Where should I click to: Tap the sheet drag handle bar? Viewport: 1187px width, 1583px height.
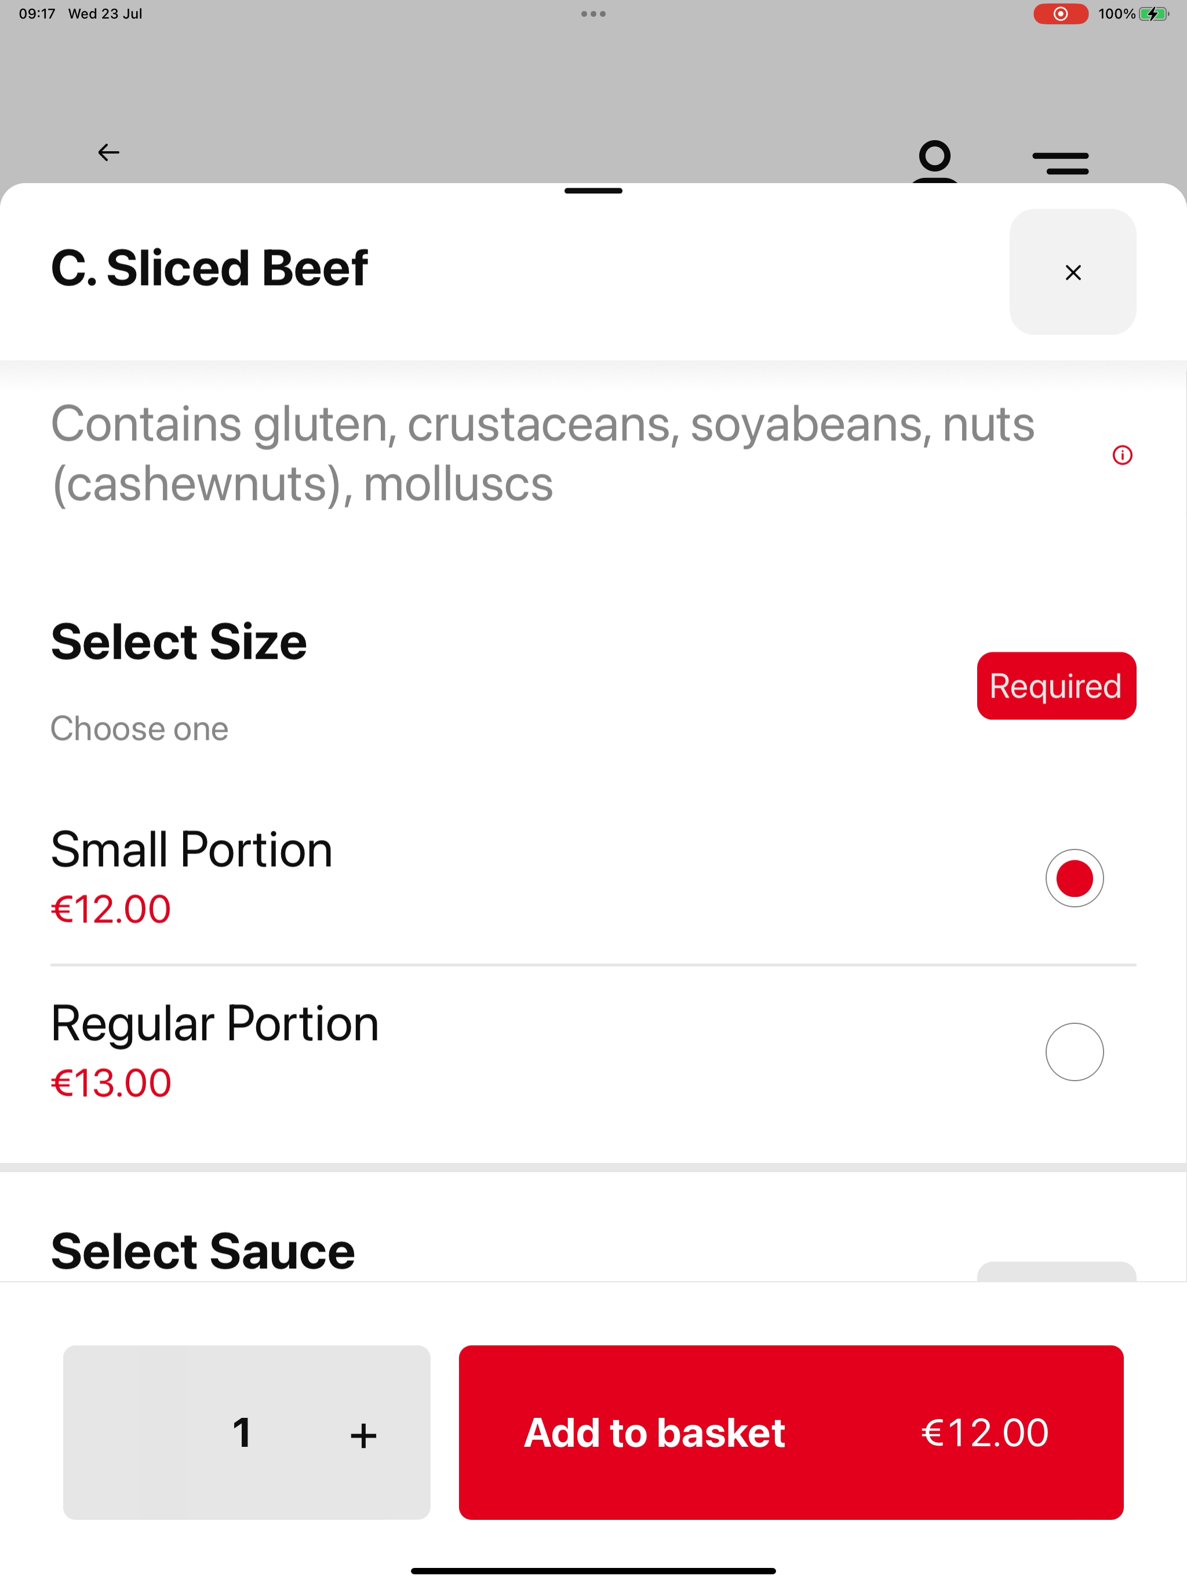593,191
